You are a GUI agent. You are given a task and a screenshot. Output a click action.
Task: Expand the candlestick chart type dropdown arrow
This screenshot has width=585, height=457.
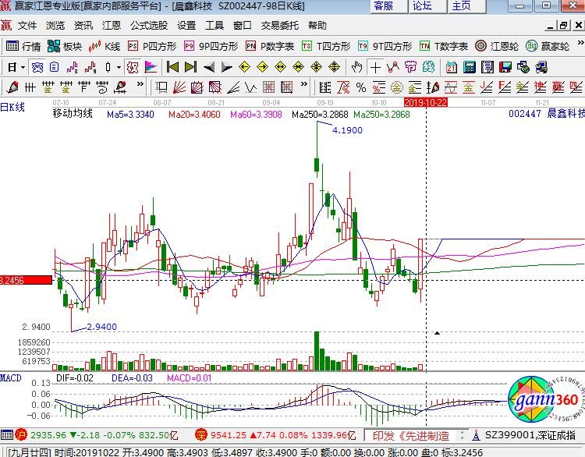click(x=119, y=68)
